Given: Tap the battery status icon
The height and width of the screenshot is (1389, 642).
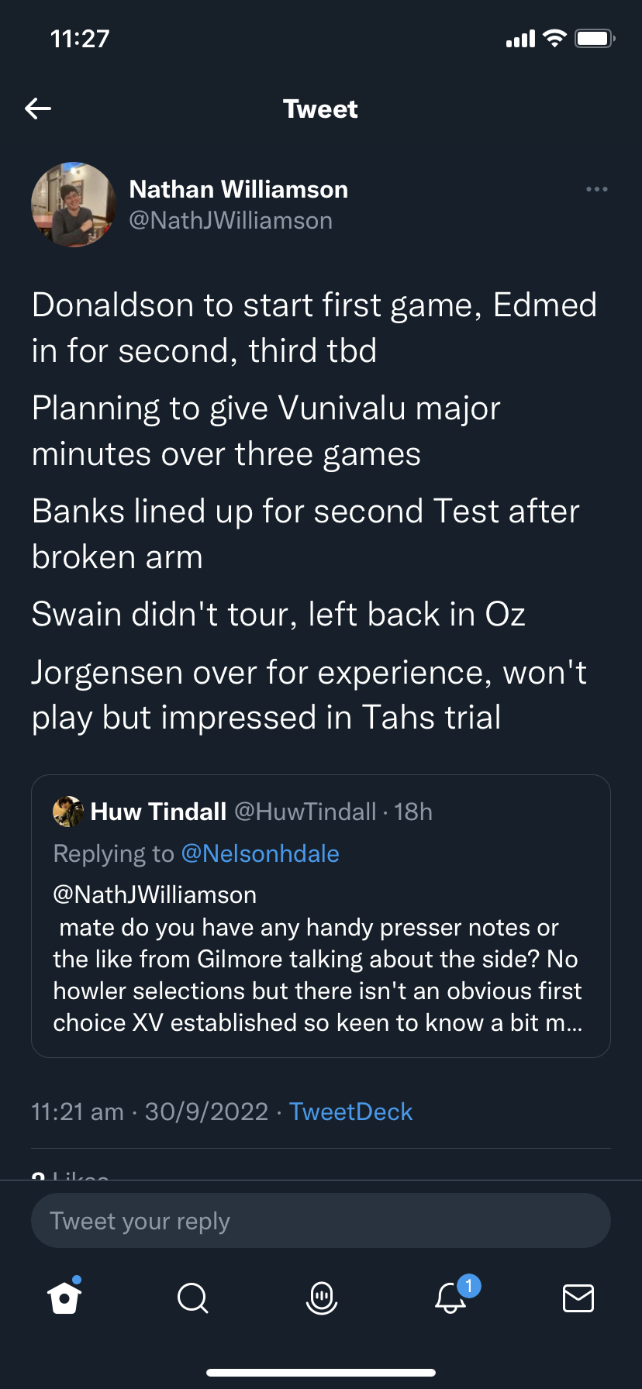Looking at the screenshot, I should (x=595, y=39).
